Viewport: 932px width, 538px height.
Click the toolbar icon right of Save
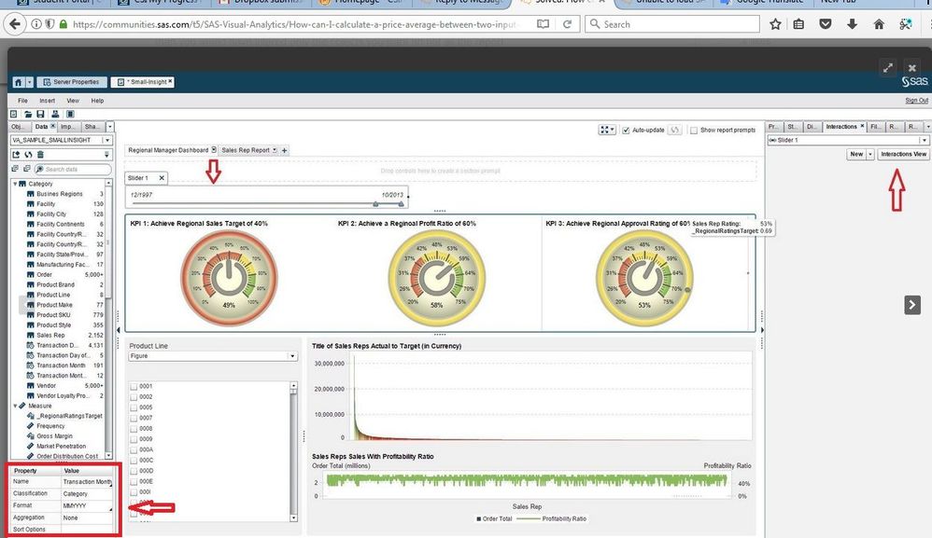click(55, 114)
